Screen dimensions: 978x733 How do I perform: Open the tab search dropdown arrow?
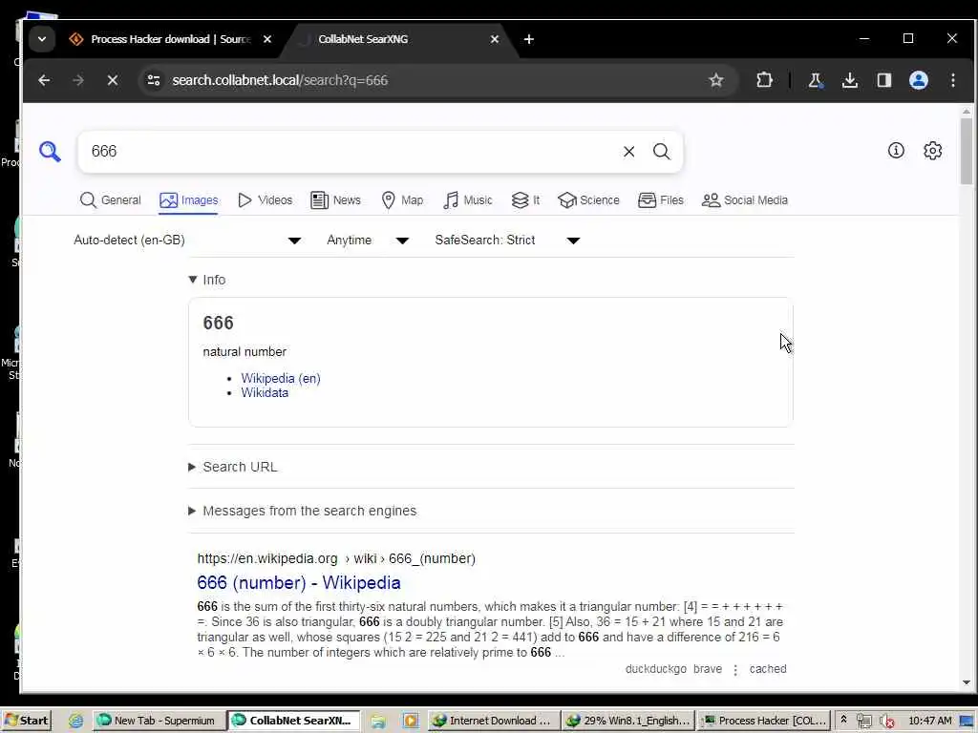(x=42, y=39)
